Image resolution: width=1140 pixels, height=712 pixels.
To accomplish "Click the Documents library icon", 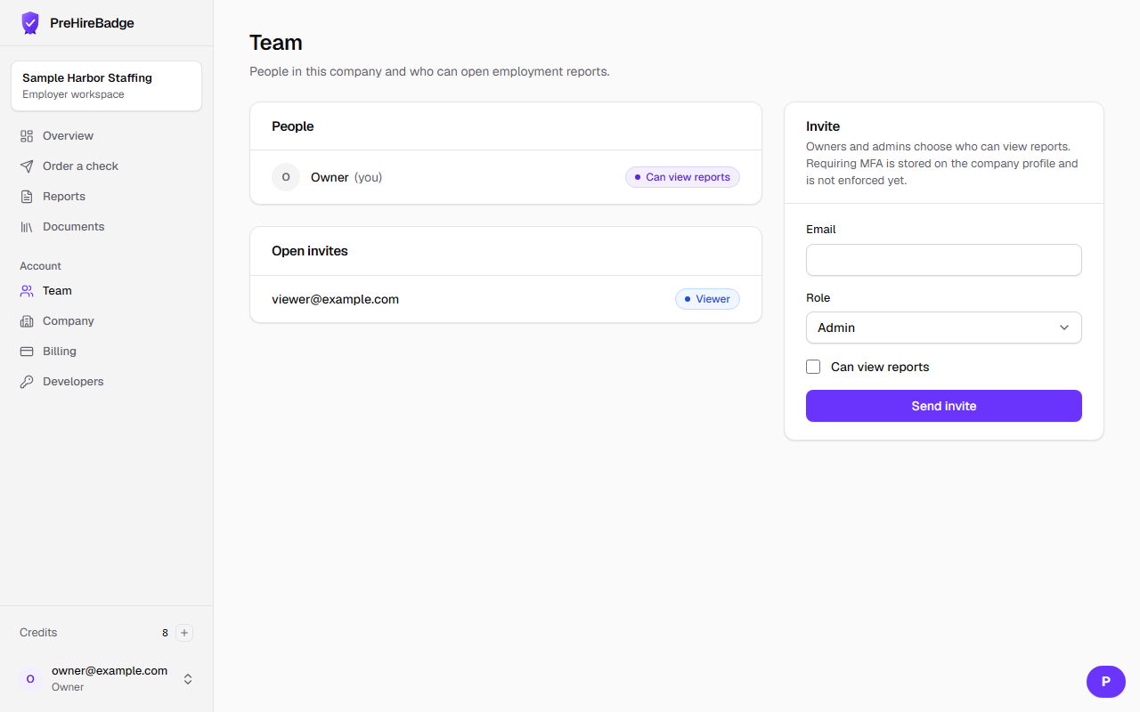I will tap(27, 227).
